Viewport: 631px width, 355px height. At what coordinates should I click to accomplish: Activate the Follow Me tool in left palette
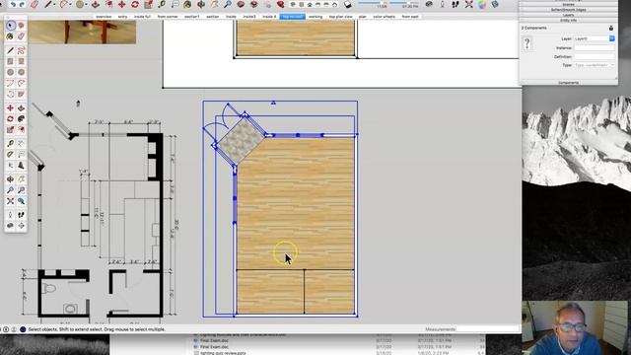click(22, 118)
